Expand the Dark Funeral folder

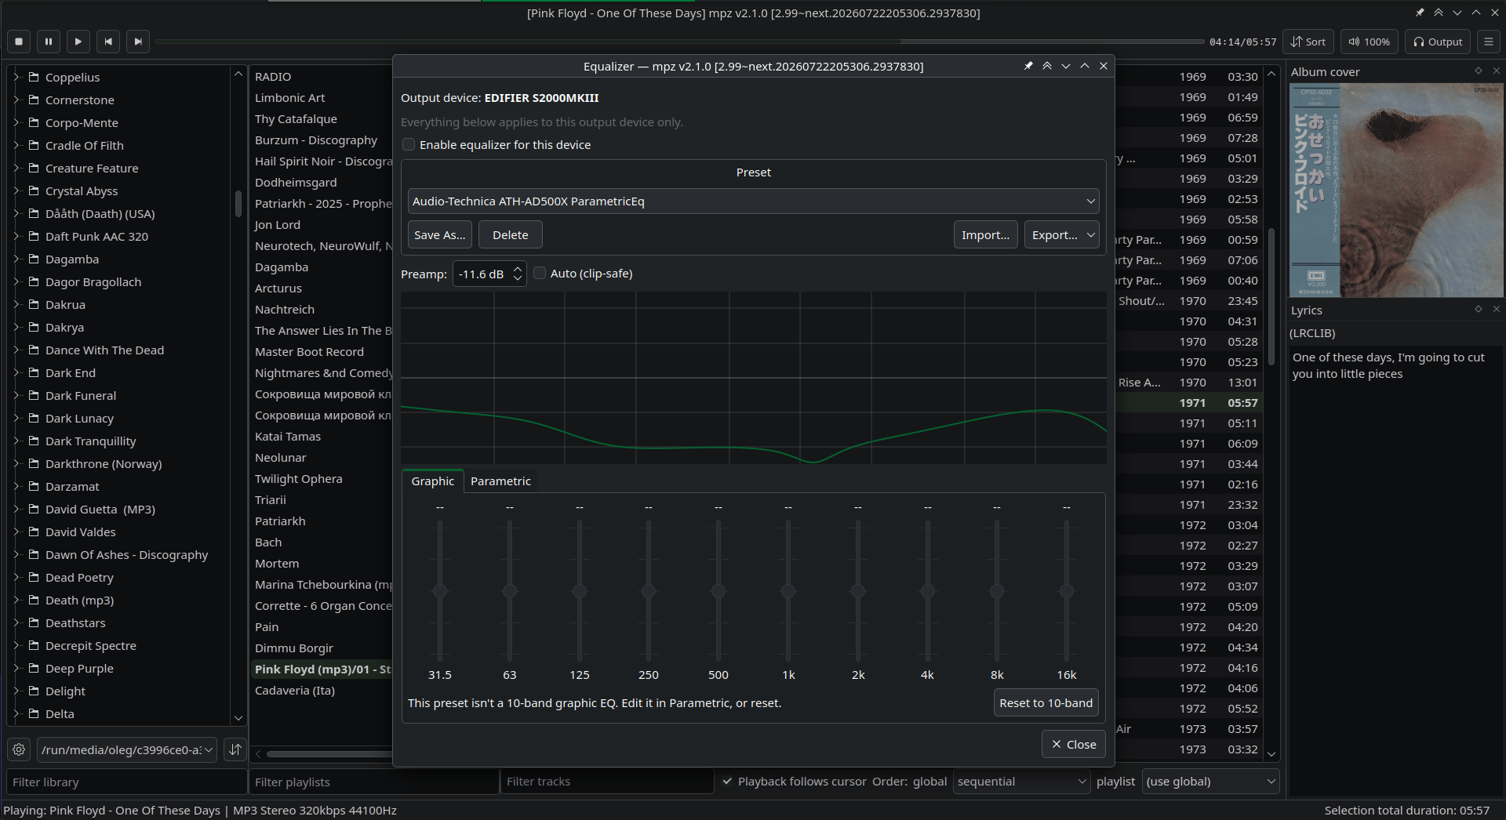click(16, 395)
